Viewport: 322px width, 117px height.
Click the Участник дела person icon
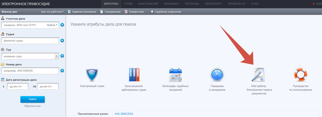(x=3, y=18)
